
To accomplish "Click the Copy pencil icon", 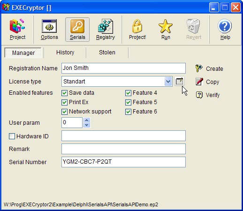I will pyautogui.click(x=199, y=82).
